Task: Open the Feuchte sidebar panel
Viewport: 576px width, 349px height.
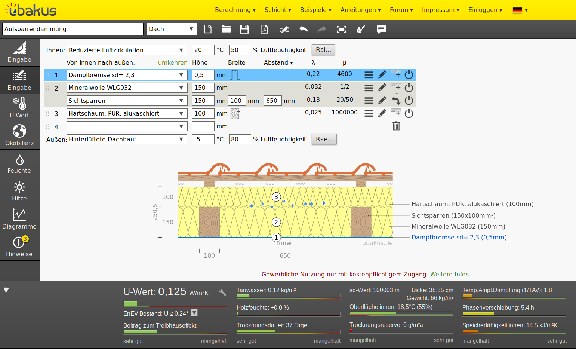Action: (x=19, y=163)
